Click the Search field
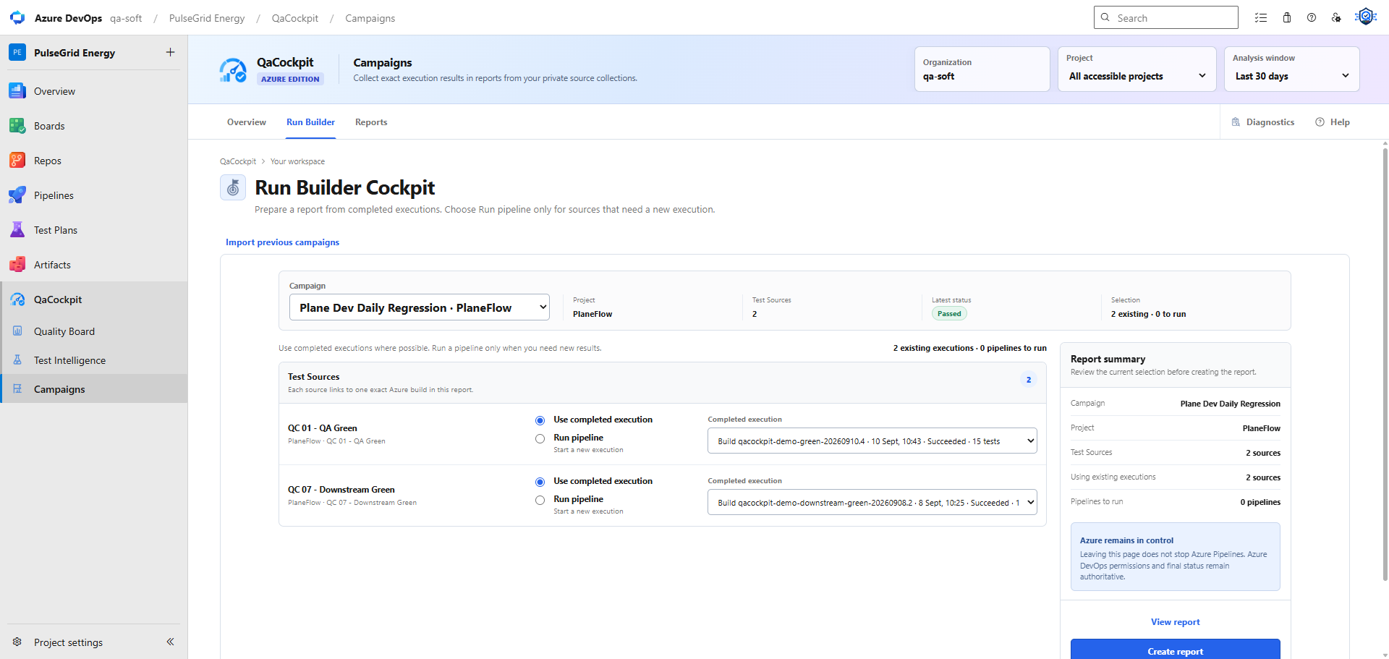Screen dimensions: 1389x659 pyautogui.click(x=1166, y=18)
